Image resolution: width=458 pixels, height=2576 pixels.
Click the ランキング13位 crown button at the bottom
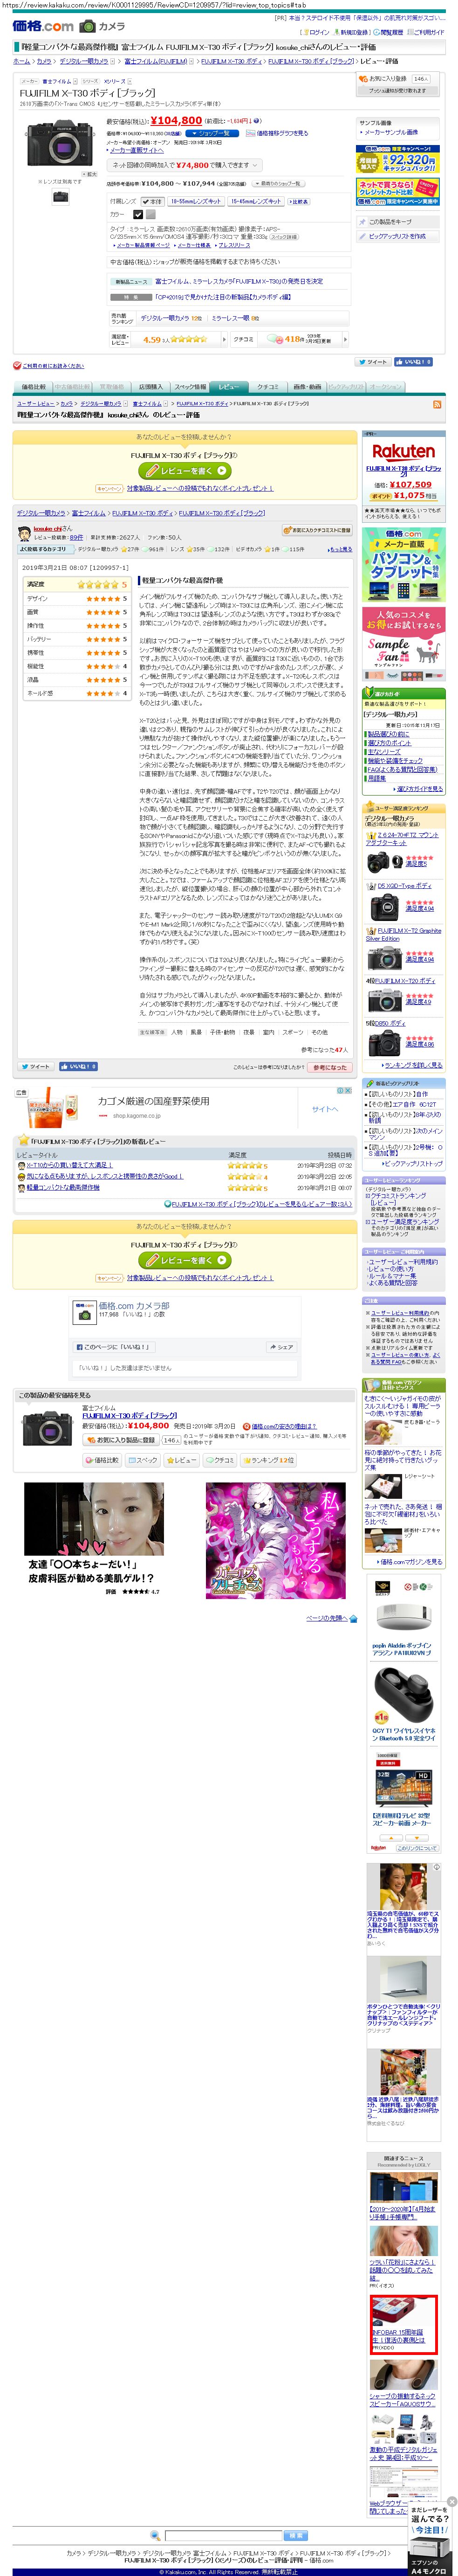(x=270, y=1460)
